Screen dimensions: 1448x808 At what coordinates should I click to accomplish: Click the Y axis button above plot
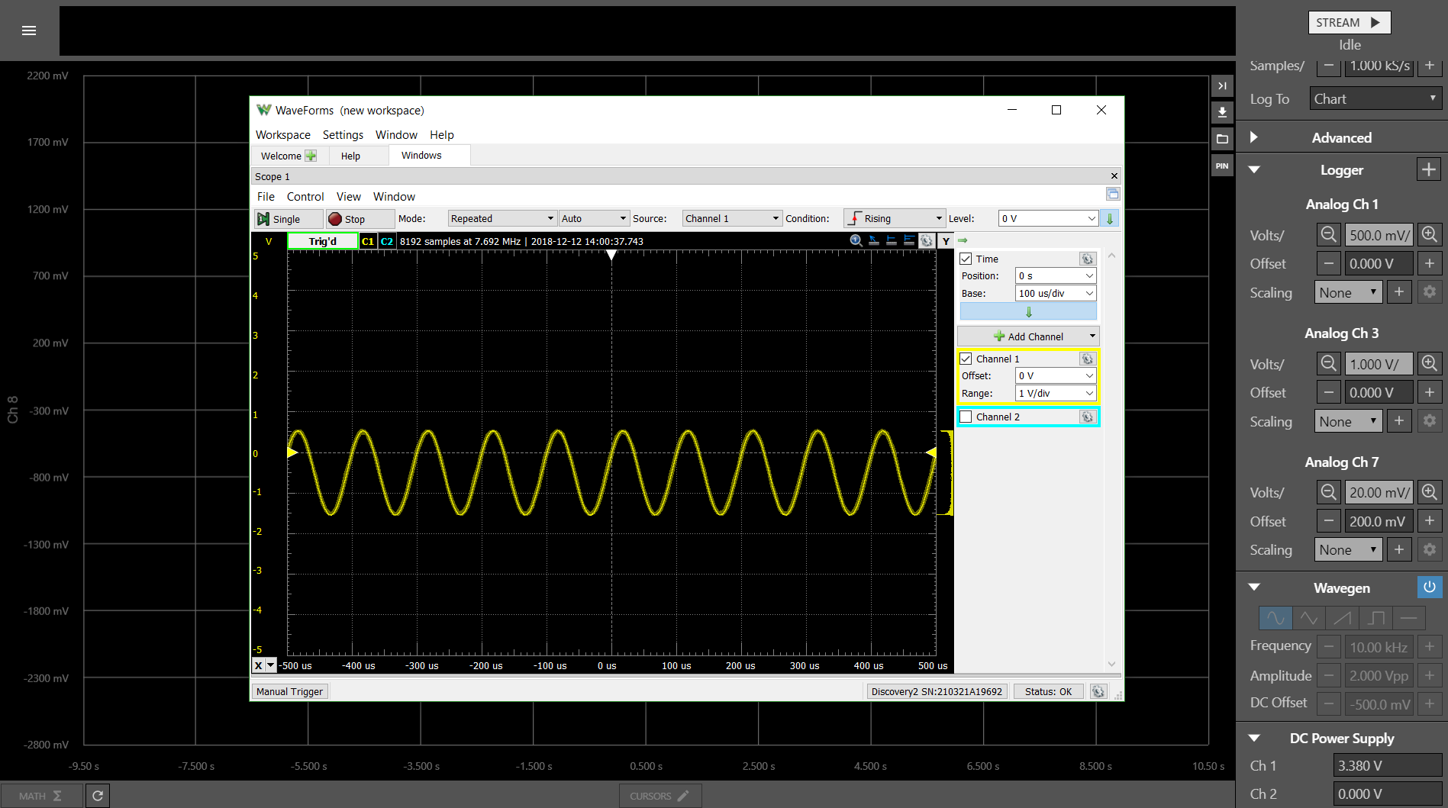click(x=946, y=241)
